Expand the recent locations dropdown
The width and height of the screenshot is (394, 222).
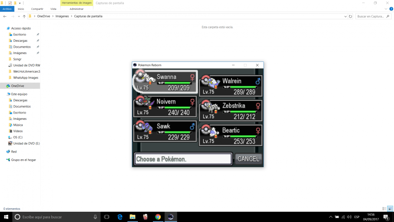[19, 17]
